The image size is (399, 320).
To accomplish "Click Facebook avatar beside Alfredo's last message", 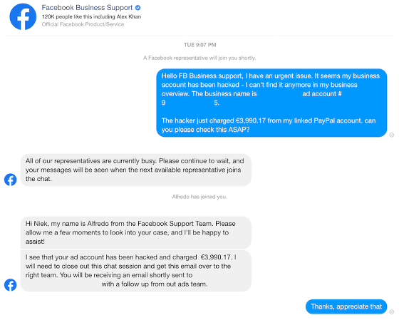I will 11,285.
